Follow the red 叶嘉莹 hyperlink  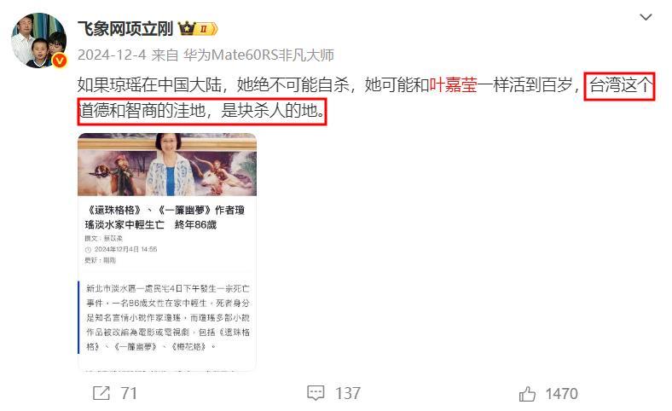(x=454, y=84)
